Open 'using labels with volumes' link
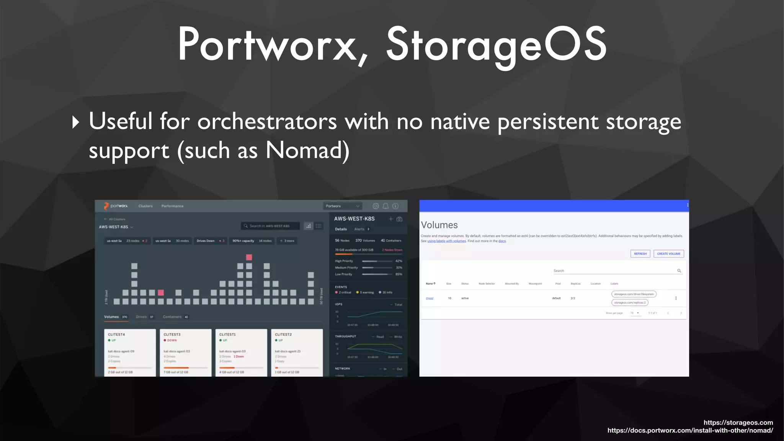The width and height of the screenshot is (784, 441). (x=447, y=241)
